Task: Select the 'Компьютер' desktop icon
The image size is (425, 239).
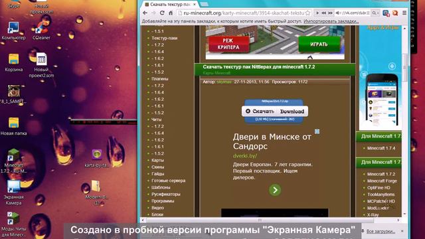Action: coord(13,31)
